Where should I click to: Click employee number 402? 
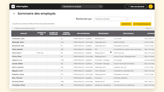62,60
